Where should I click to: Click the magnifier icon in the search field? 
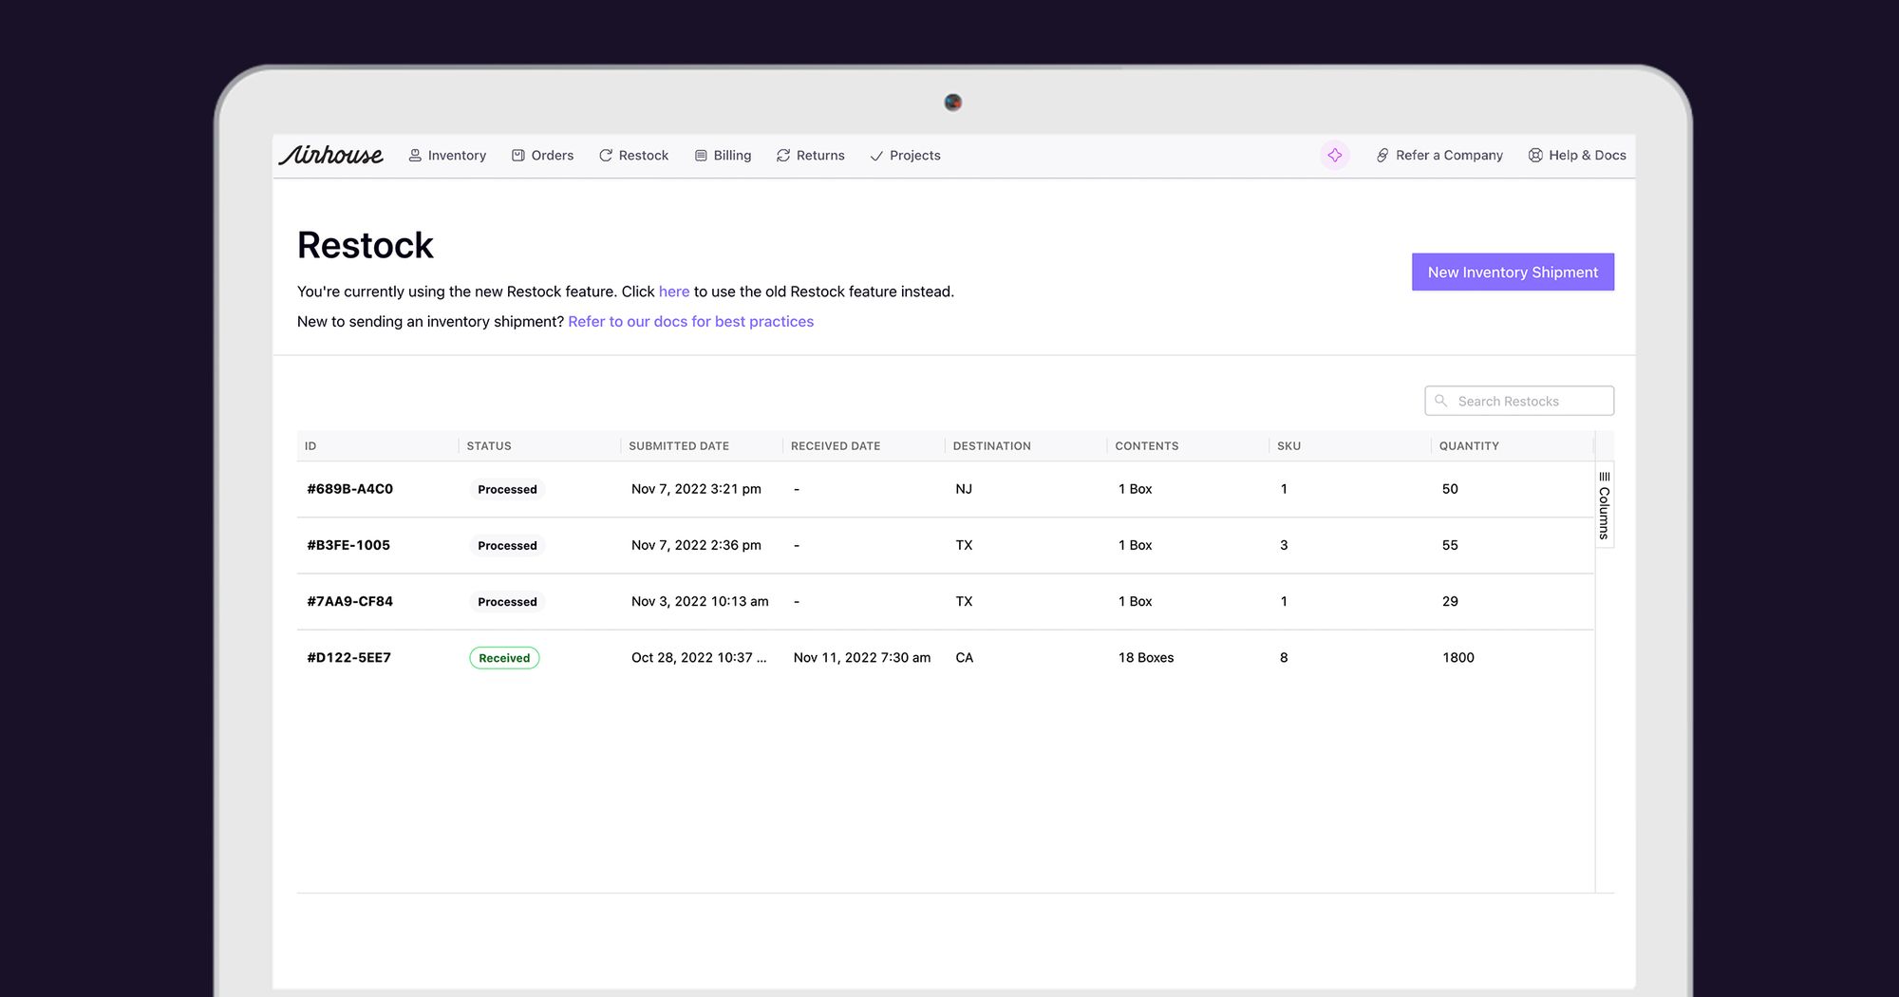coord(1441,400)
